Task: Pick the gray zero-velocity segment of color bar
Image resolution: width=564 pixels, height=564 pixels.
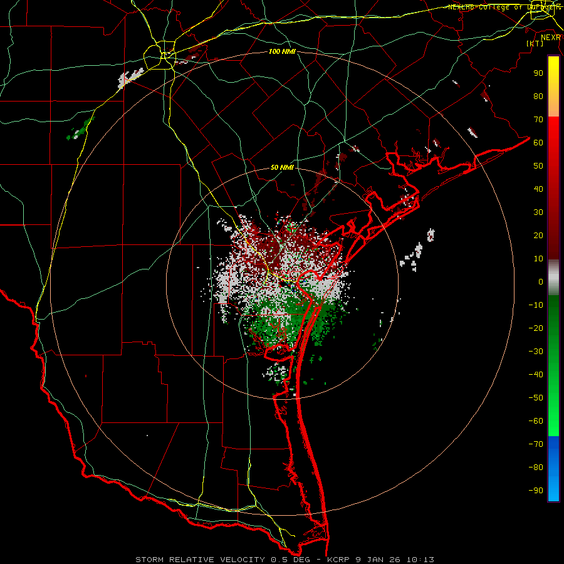Action: [x=553, y=278]
